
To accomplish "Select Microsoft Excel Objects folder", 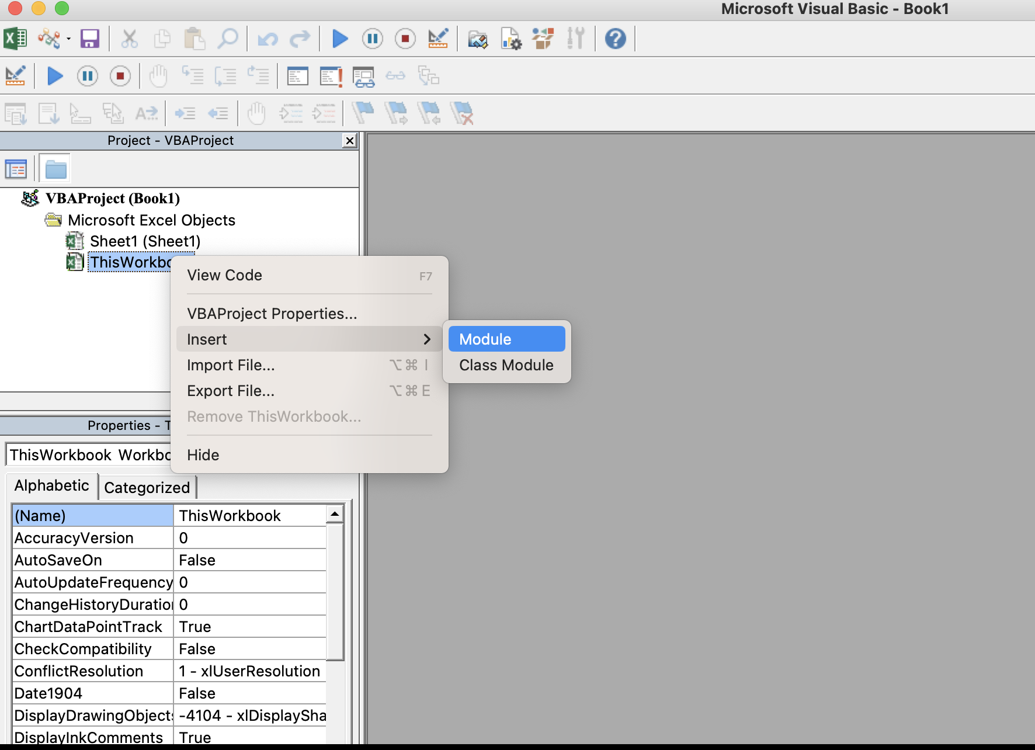I will coord(151,220).
